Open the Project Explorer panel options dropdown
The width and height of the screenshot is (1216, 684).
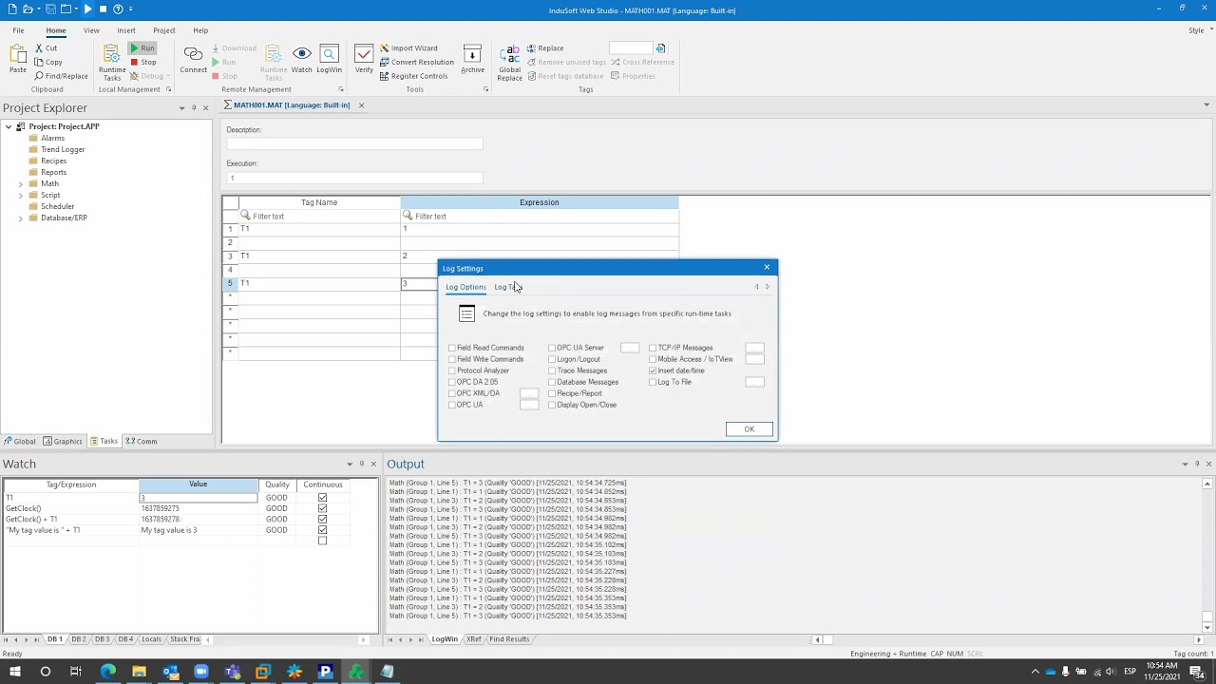[x=181, y=107]
